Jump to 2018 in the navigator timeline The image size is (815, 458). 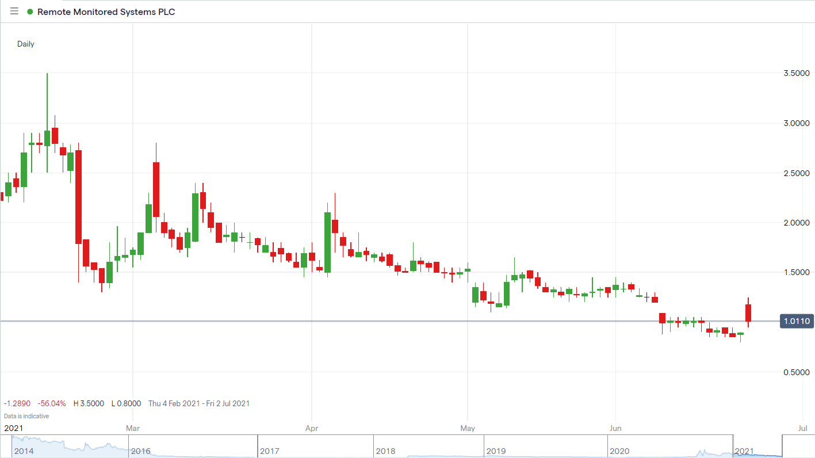click(x=385, y=451)
